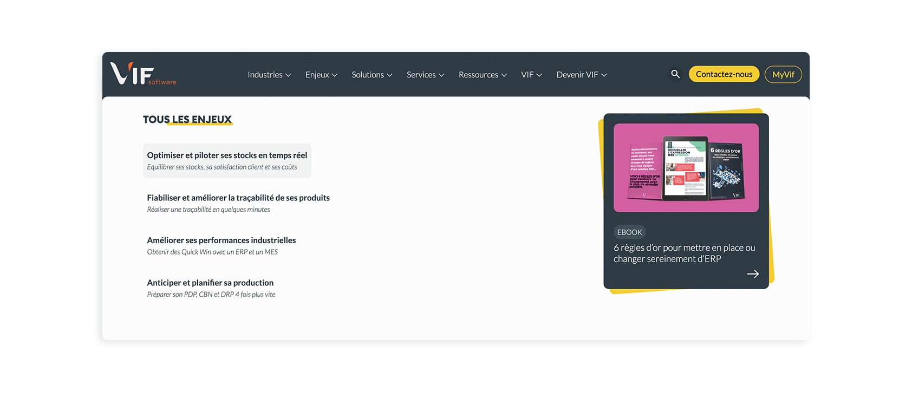Click the arrow icon on the ebook card
Viewport: 912px width, 411px height.
[753, 274]
